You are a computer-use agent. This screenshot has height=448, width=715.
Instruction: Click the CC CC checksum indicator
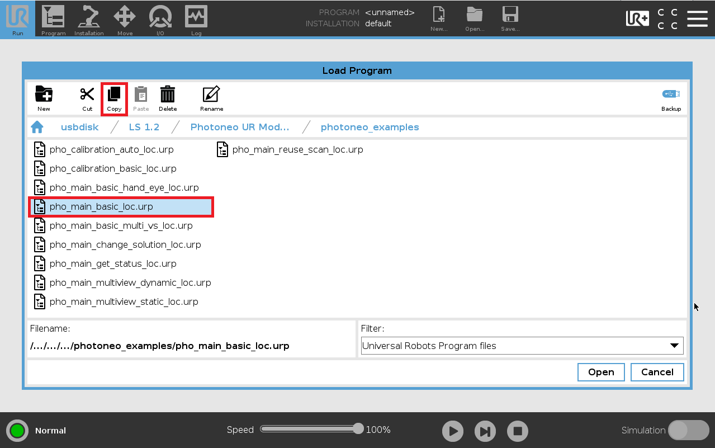[667, 19]
